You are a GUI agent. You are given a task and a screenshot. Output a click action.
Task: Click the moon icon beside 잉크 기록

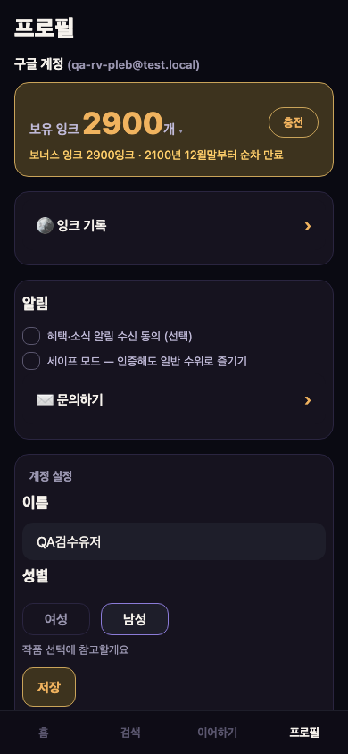(x=45, y=225)
